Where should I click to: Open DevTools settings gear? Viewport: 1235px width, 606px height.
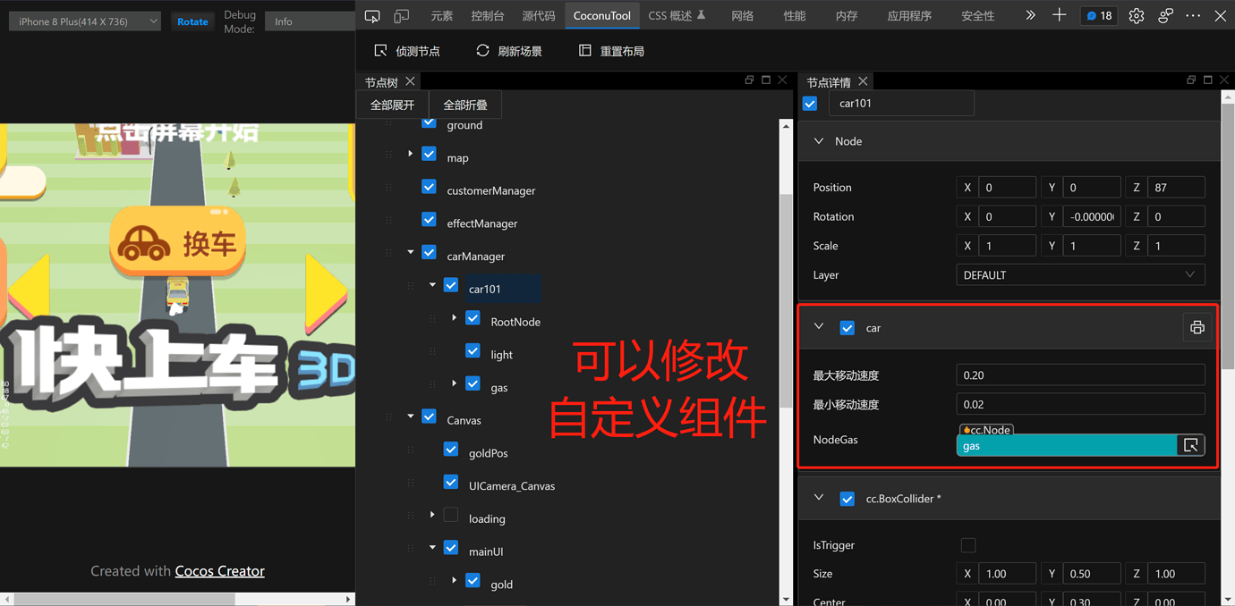click(1136, 16)
